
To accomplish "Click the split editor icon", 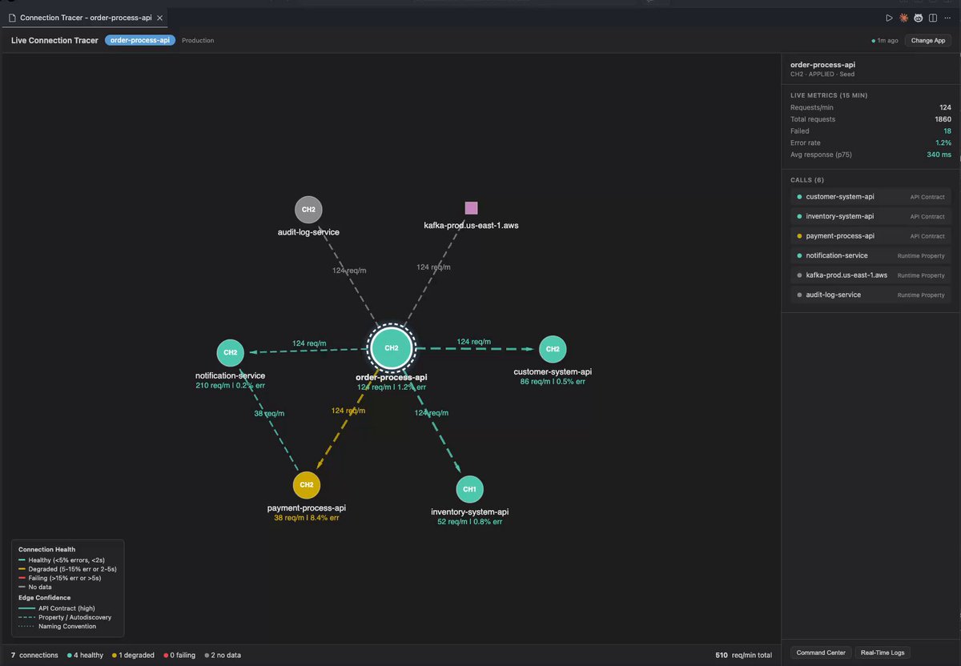I will (933, 18).
